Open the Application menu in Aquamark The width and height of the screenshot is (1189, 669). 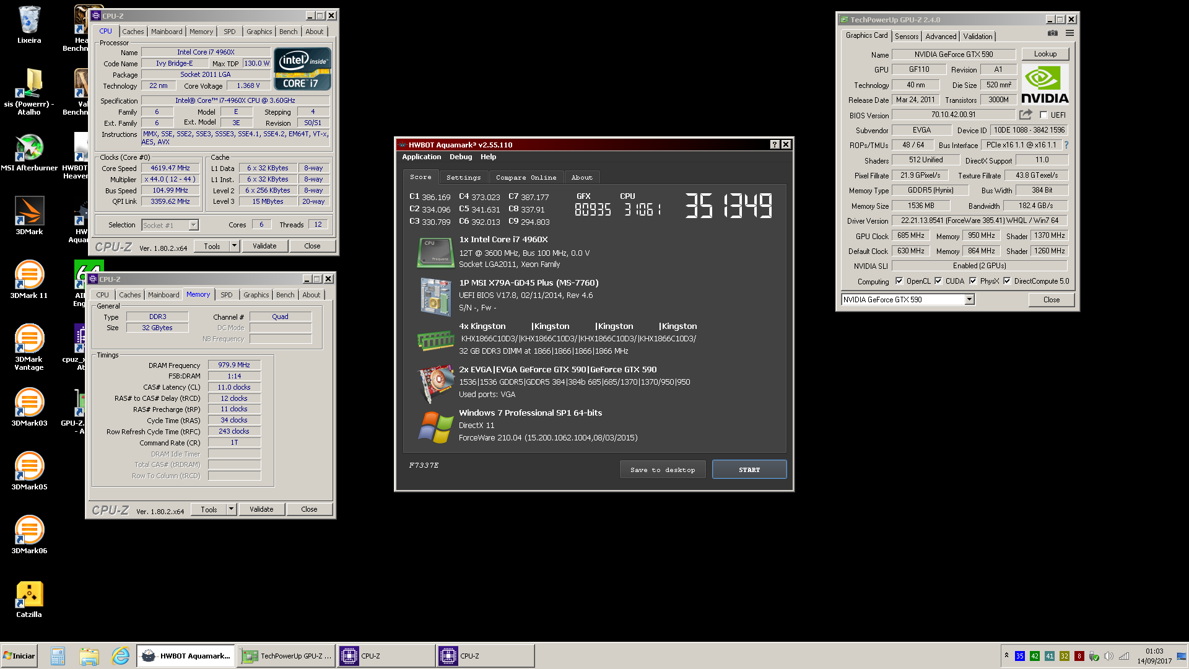coord(421,157)
